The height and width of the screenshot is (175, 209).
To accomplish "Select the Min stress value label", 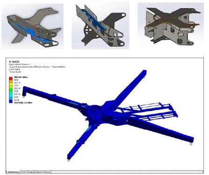I will coord(23,103).
